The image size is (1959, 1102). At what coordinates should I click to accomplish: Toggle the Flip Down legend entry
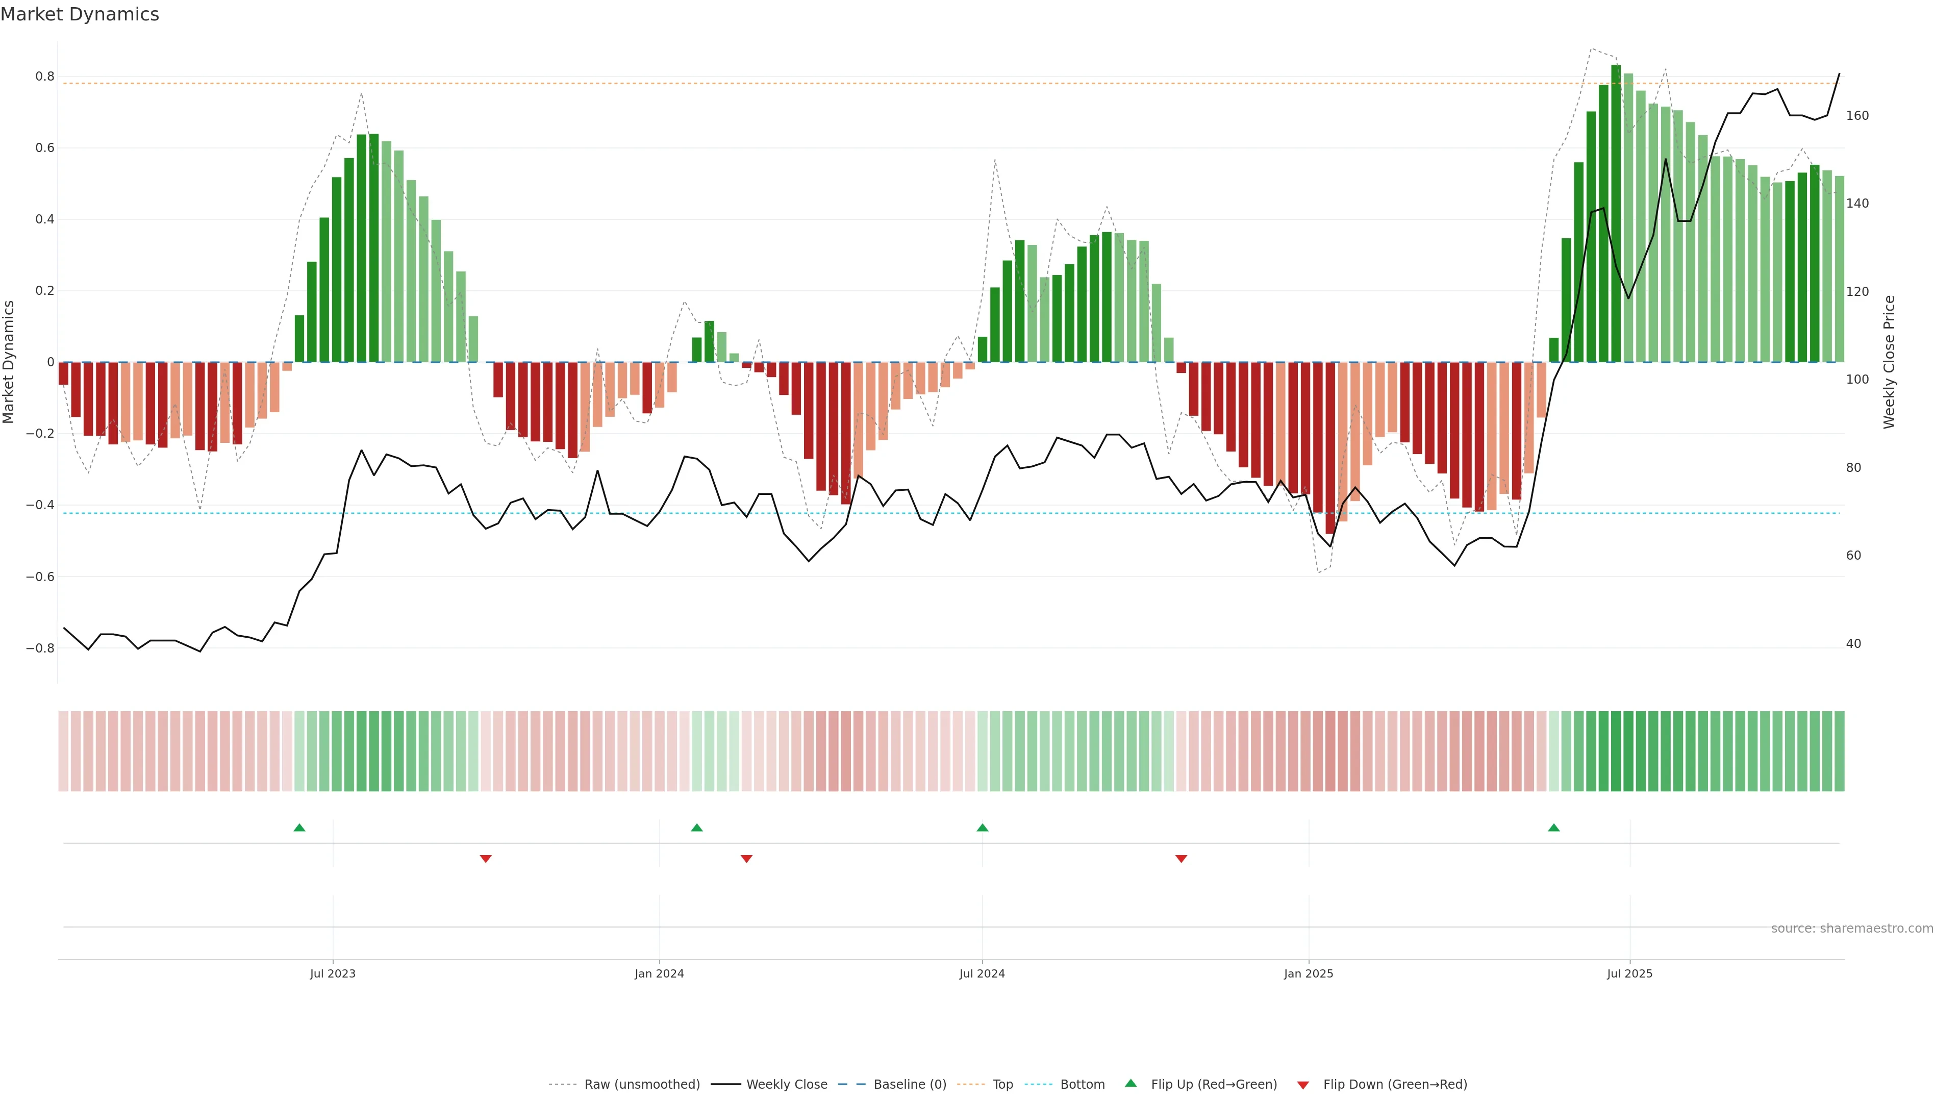coord(1395,1085)
